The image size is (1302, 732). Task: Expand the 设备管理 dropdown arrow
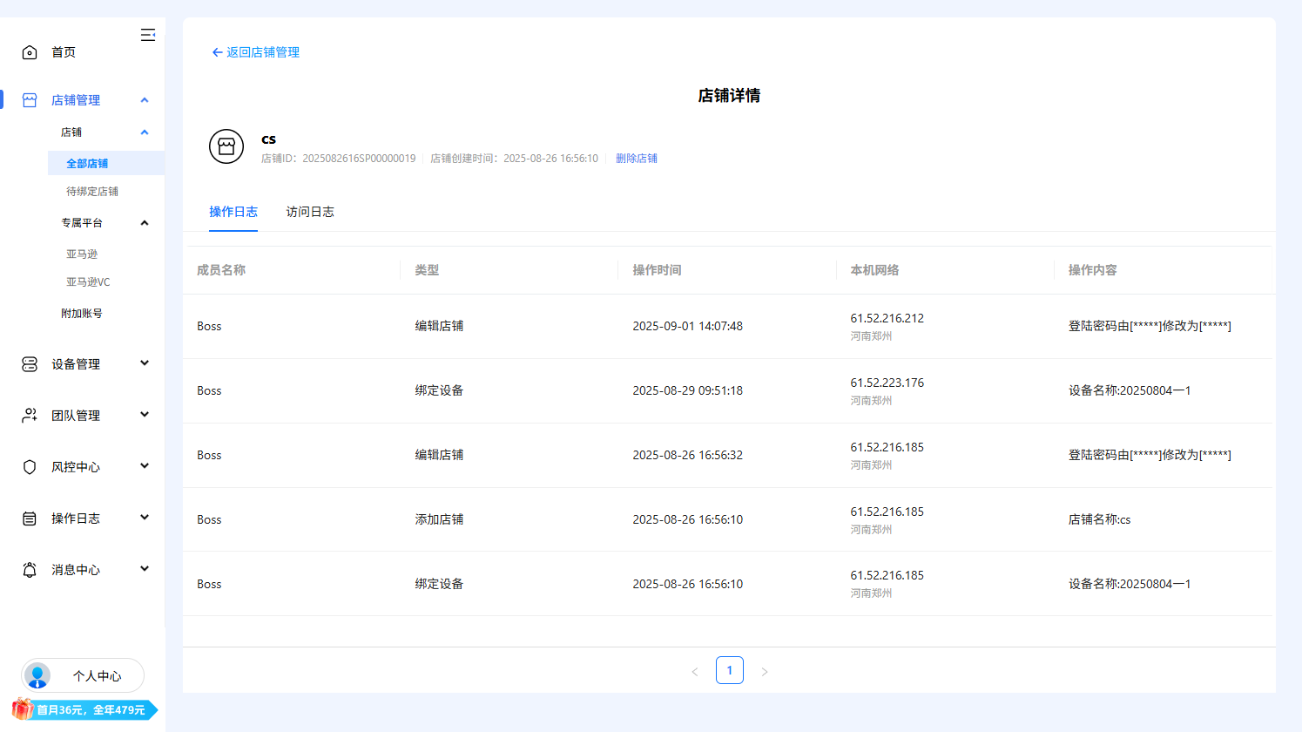click(x=145, y=363)
